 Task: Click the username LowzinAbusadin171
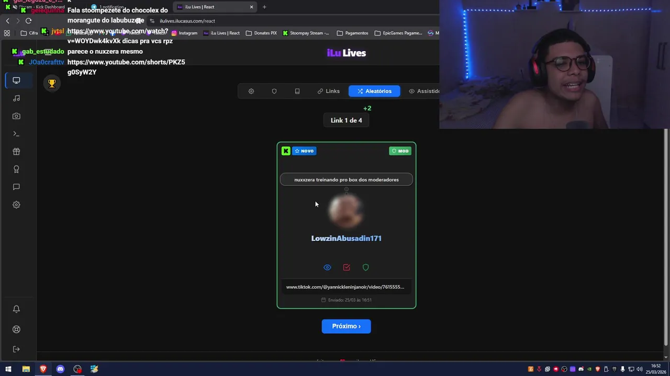pyautogui.click(x=347, y=238)
